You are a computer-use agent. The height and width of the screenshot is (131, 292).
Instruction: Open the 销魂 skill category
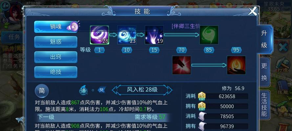pyautogui.click(x=56, y=27)
